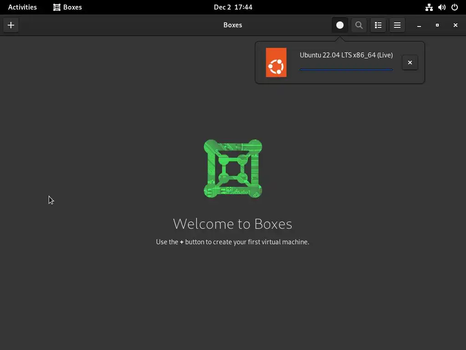Click the Welcome to Boxes heading

point(233,224)
